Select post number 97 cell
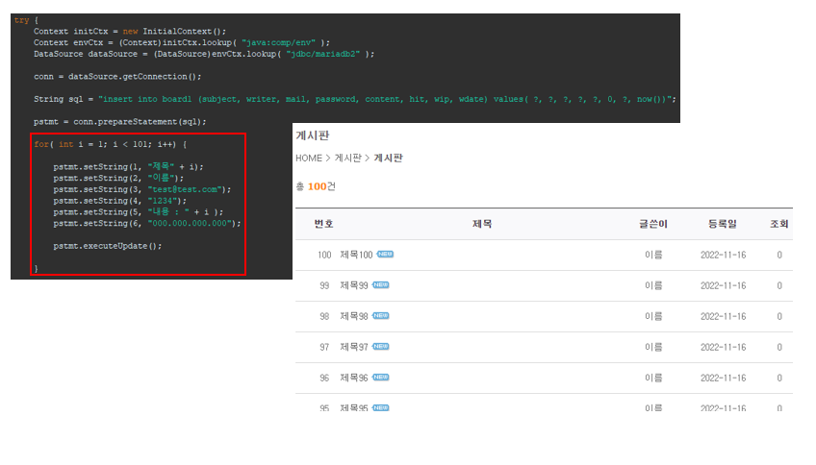 click(x=324, y=347)
